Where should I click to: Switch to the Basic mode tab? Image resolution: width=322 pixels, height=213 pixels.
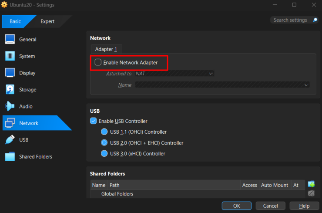[x=15, y=21]
